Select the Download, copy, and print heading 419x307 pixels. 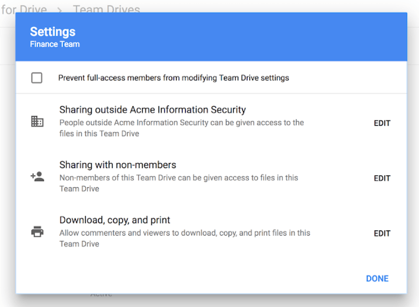[x=115, y=219]
